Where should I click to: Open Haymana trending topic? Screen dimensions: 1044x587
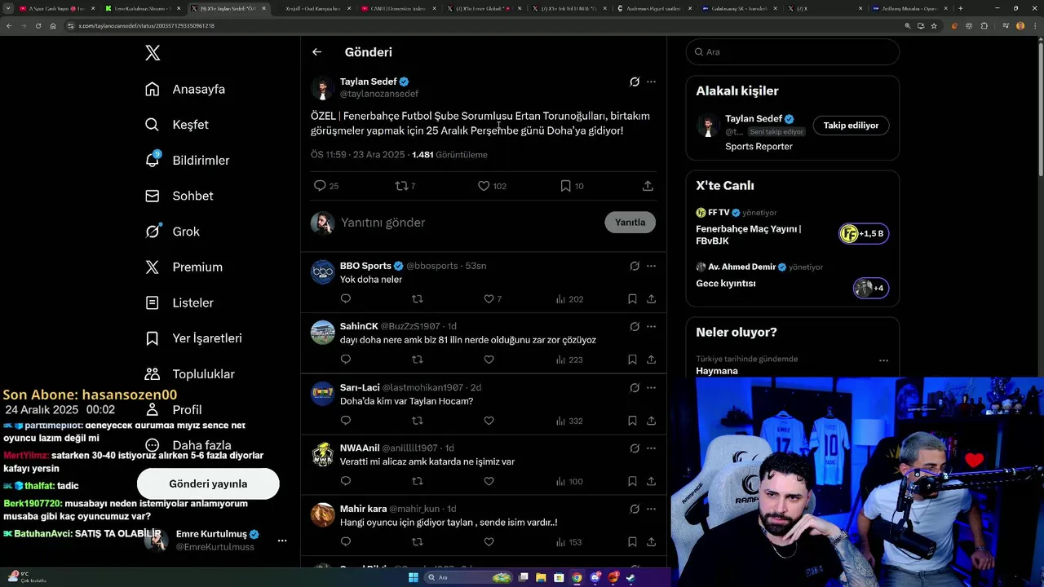pos(717,371)
